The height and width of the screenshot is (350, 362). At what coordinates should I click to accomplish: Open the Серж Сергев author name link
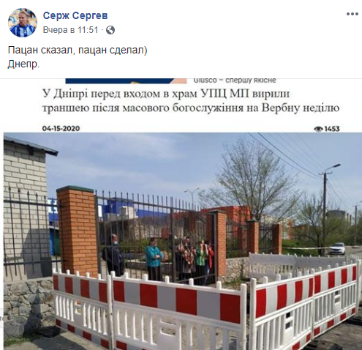coord(75,15)
